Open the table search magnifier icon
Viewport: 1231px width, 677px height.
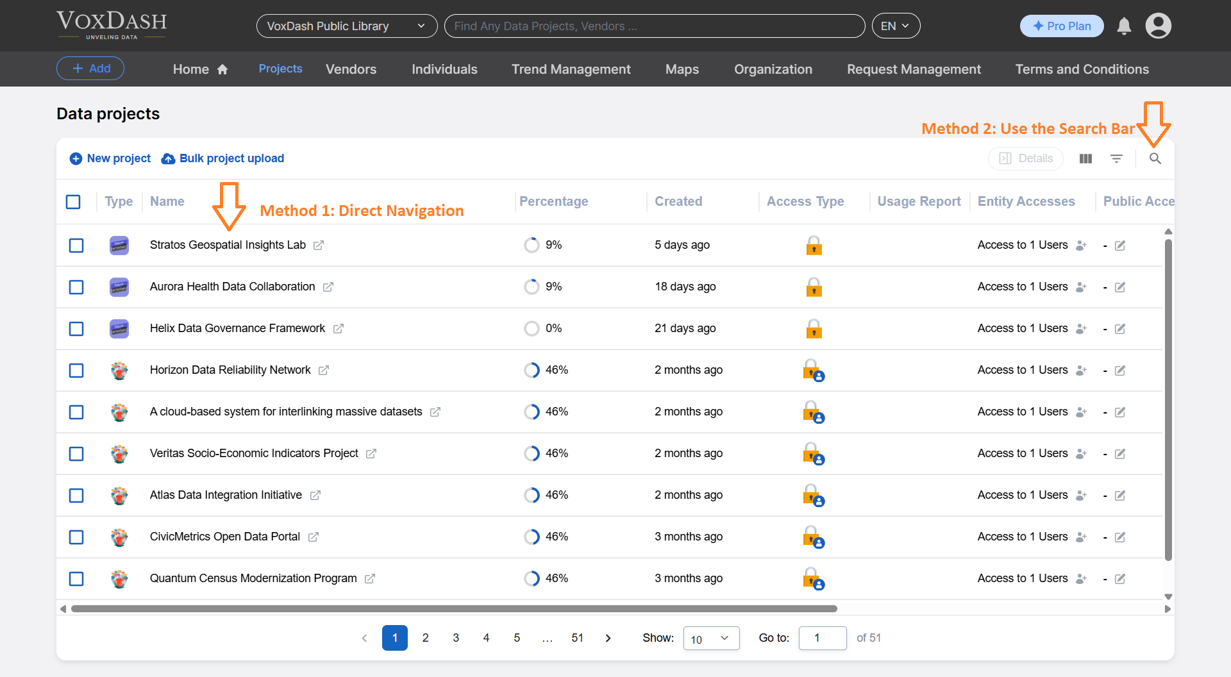tap(1155, 158)
